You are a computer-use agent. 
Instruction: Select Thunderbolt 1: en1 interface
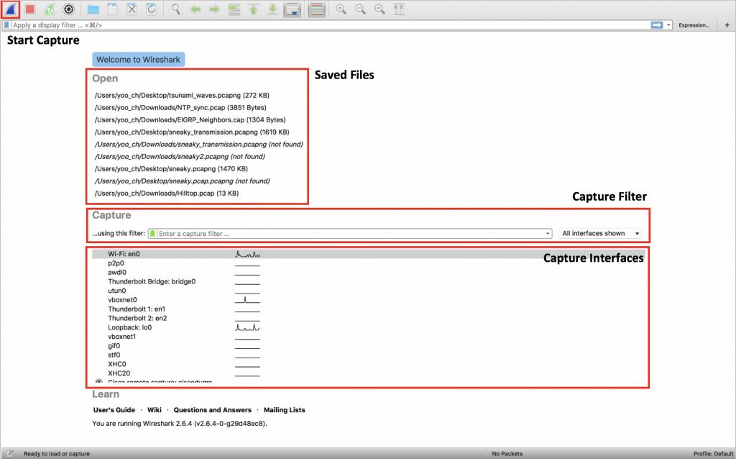point(369,309)
